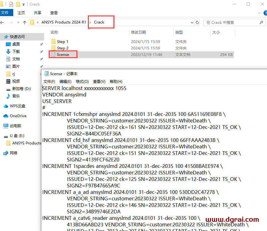Open Notepad 编辑(E) menu

tap(65, 82)
